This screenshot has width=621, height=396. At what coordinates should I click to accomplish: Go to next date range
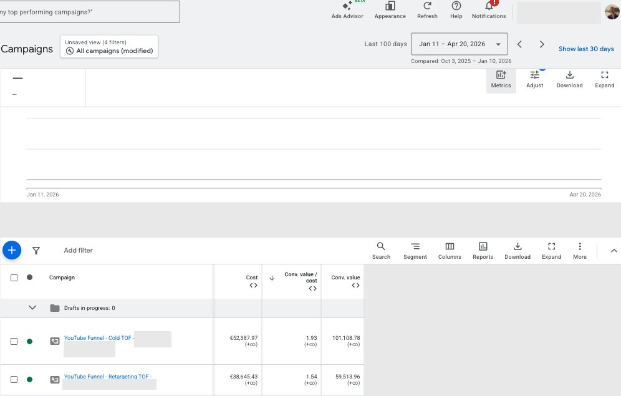pos(542,44)
